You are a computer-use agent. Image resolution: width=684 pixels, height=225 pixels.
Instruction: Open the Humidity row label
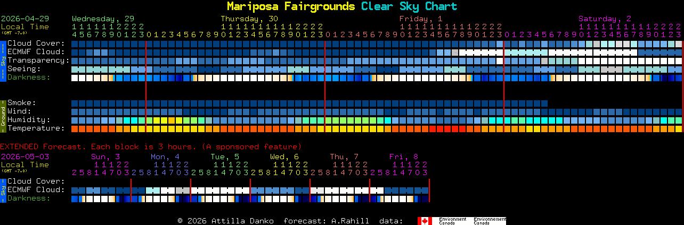[x=29, y=120]
